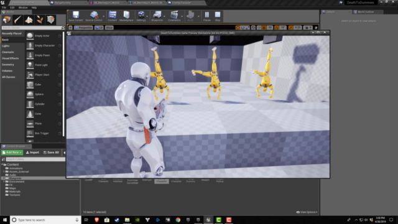Open the Marketplace toolbar icon
The width and height of the screenshot is (398, 224).
pyautogui.click(x=126, y=16)
